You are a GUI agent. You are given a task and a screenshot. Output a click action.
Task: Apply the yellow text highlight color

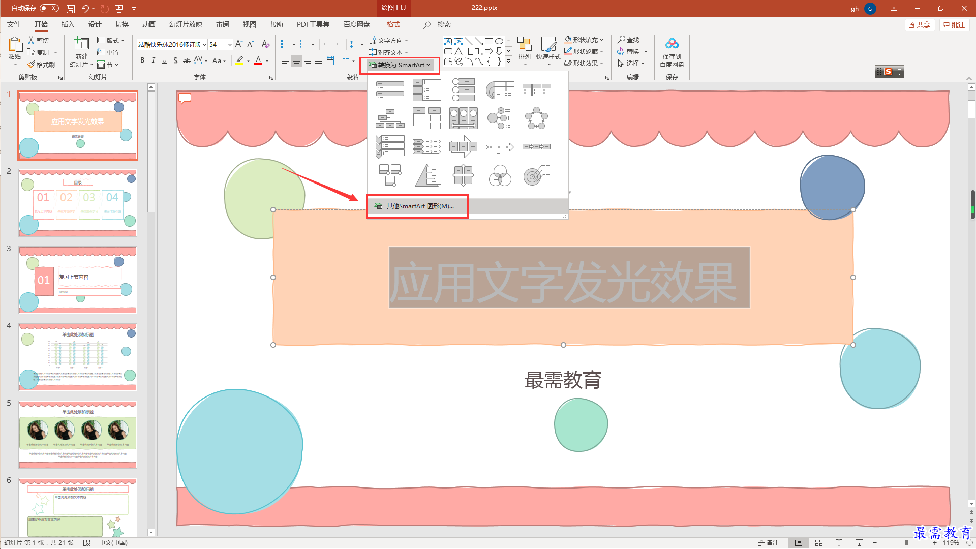point(240,60)
